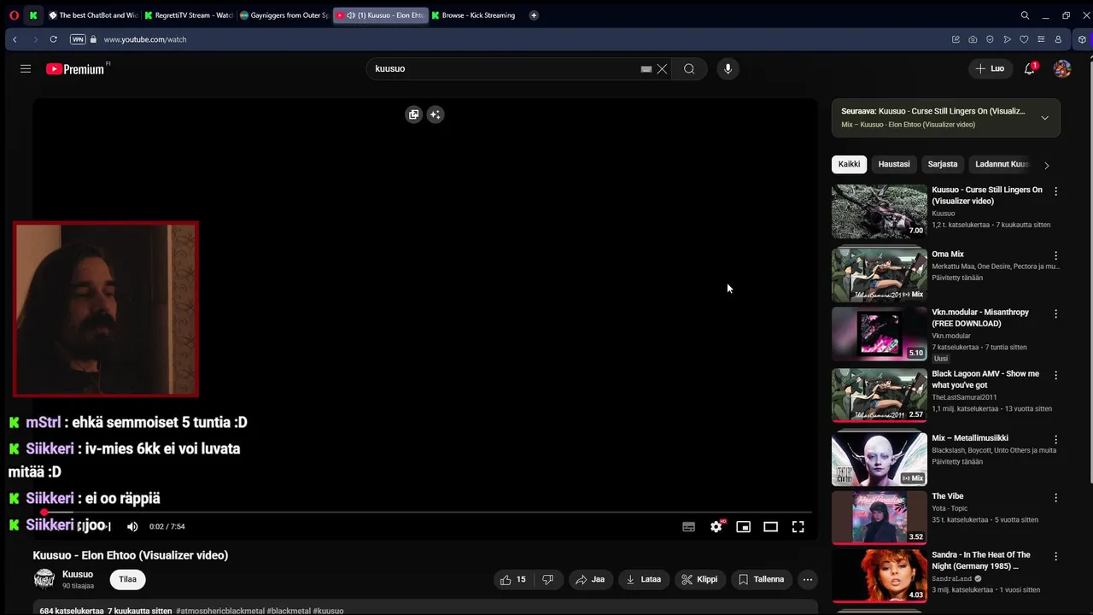Open options for The Vibe video
Screen dimensions: 1093x615
(x=1055, y=497)
